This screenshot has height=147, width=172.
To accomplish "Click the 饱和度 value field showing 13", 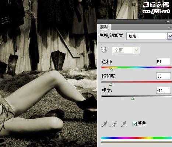I will pyautogui.click(x=164, y=76).
